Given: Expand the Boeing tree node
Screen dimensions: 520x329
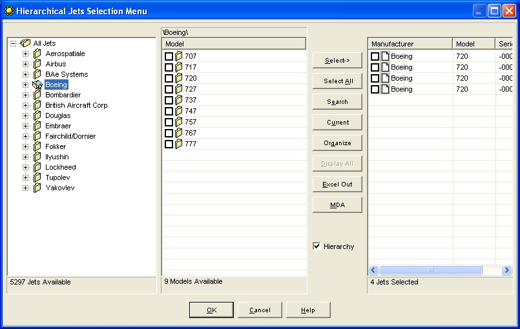Looking at the screenshot, I should [26, 85].
